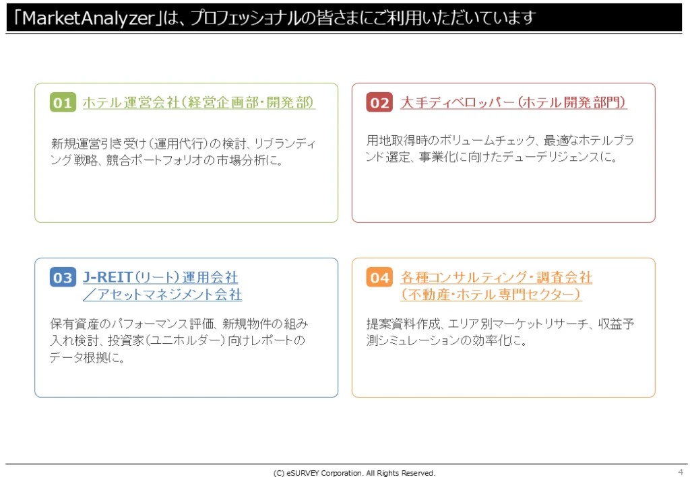Select the line 入れ検討、投資家(ユニホルダー)向けレポートの
The image size is (690, 477).
click(x=178, y=340)
